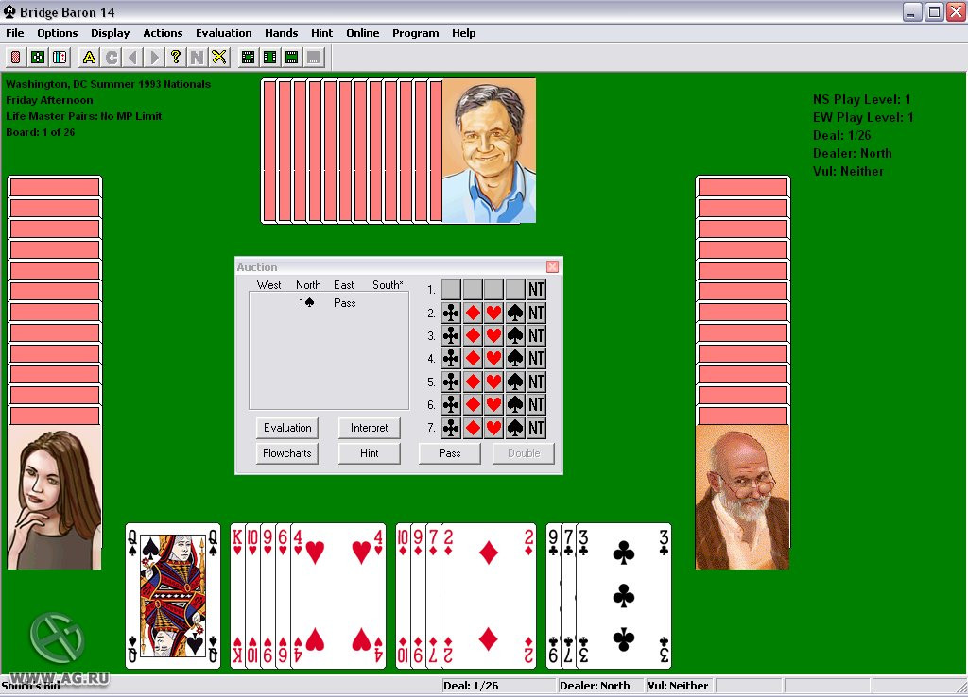Close the Auction dialog
This screenshot has width=968, height=697.
[552, 266]
